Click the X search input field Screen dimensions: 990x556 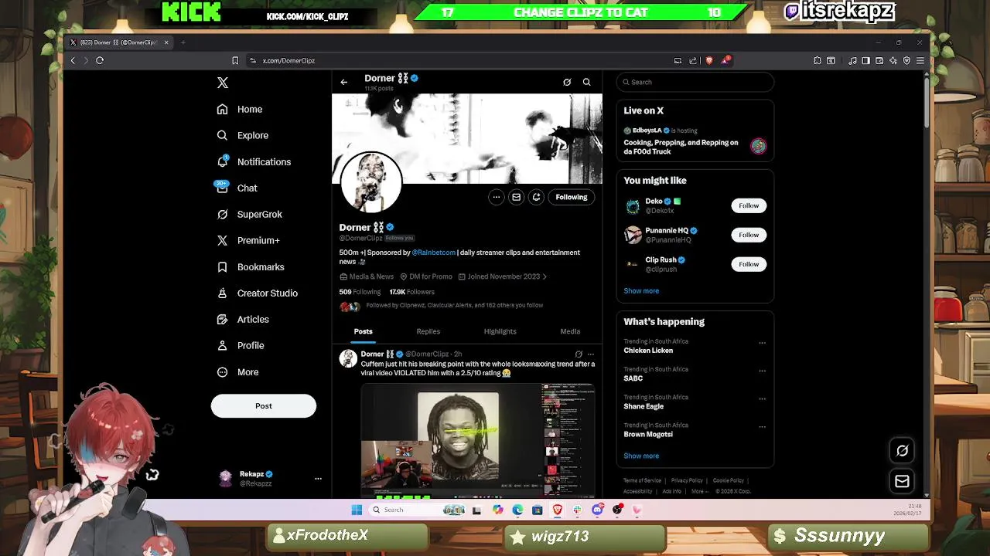pos(695,82)
